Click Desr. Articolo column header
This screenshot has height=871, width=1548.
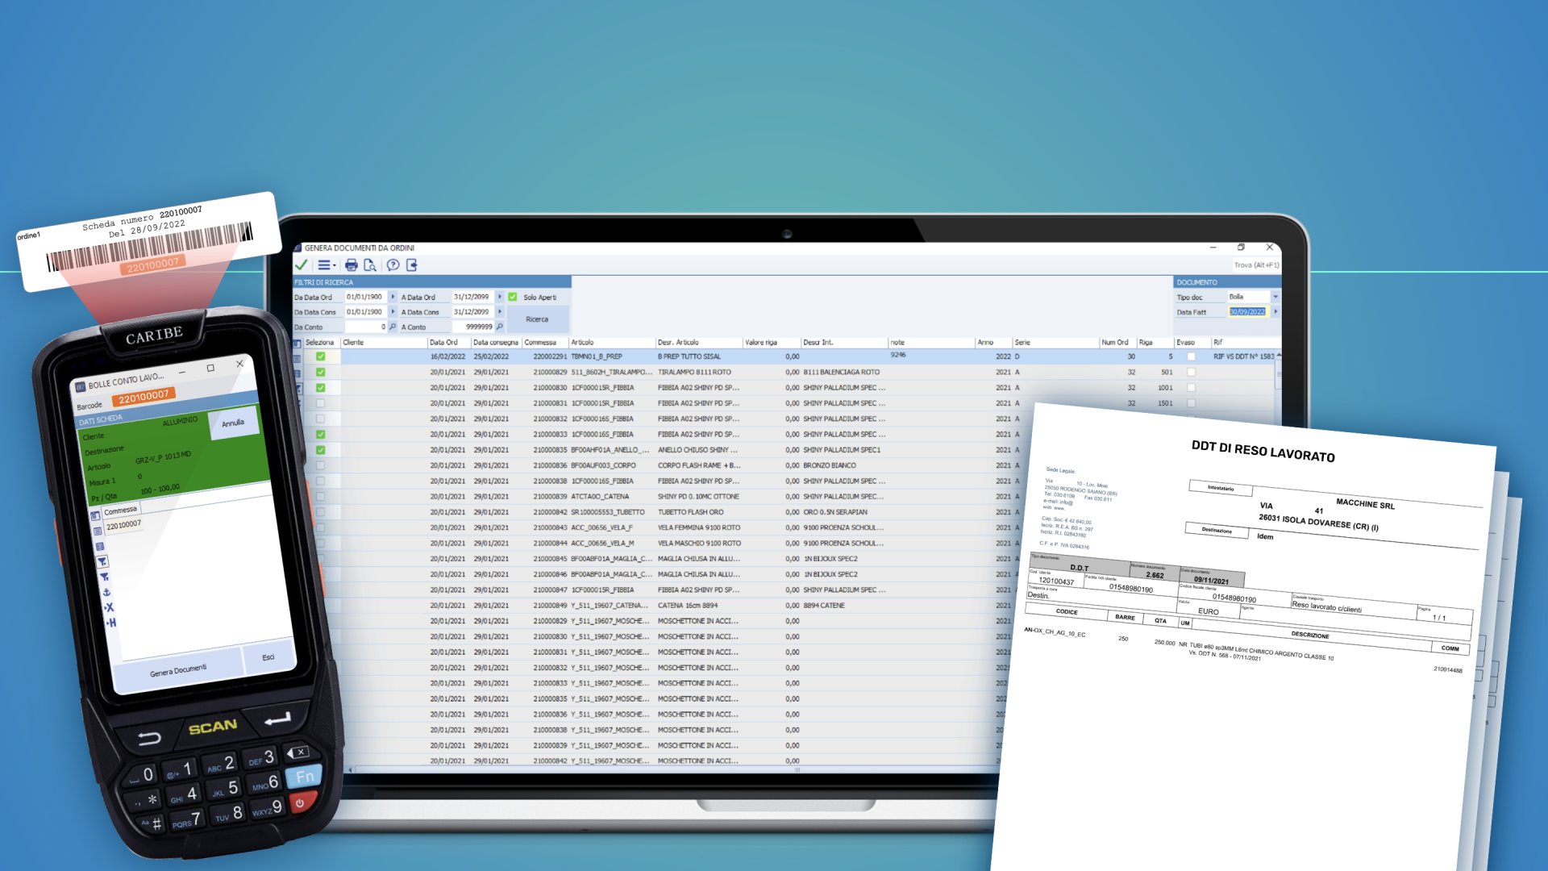click(x=698, y=343)
